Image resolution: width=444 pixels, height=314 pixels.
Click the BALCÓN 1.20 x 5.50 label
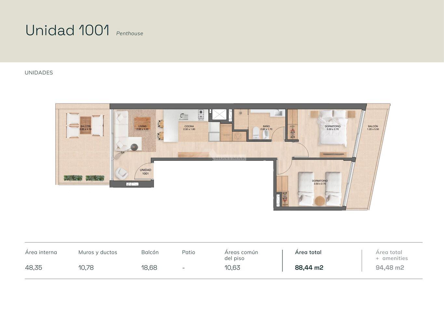point(373,128)
